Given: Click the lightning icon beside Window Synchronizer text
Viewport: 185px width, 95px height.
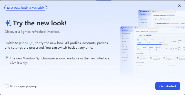Looking at the screenshot, I should pos(7,58).
